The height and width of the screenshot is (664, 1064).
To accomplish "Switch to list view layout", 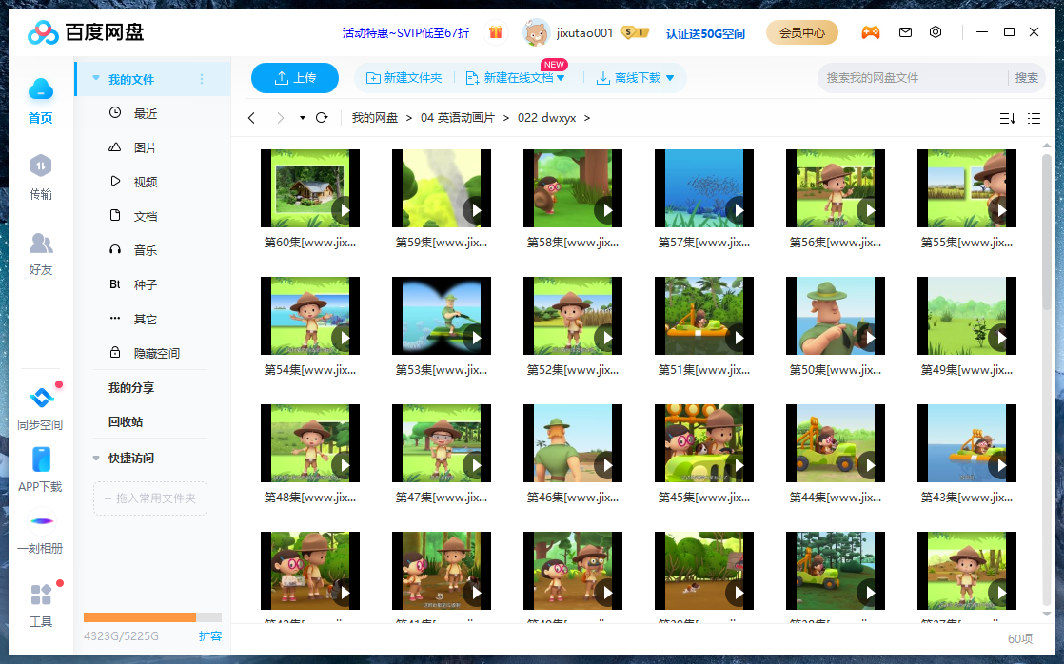I will (x=1035, y=118).
